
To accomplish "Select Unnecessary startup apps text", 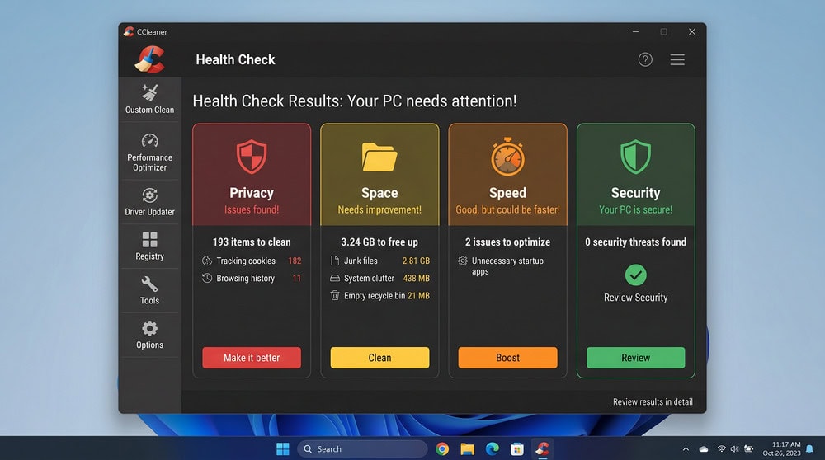I will pos(507,266).
